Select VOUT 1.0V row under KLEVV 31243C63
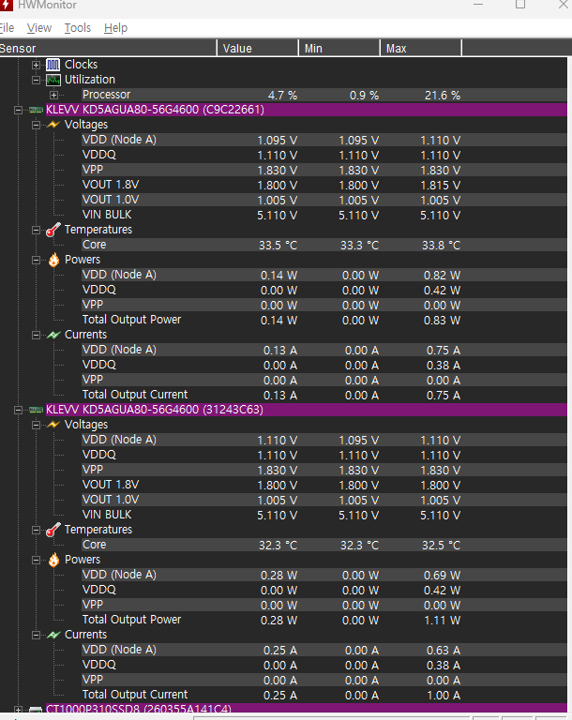This screenshot has height=720, width=572. pos(324,500)
